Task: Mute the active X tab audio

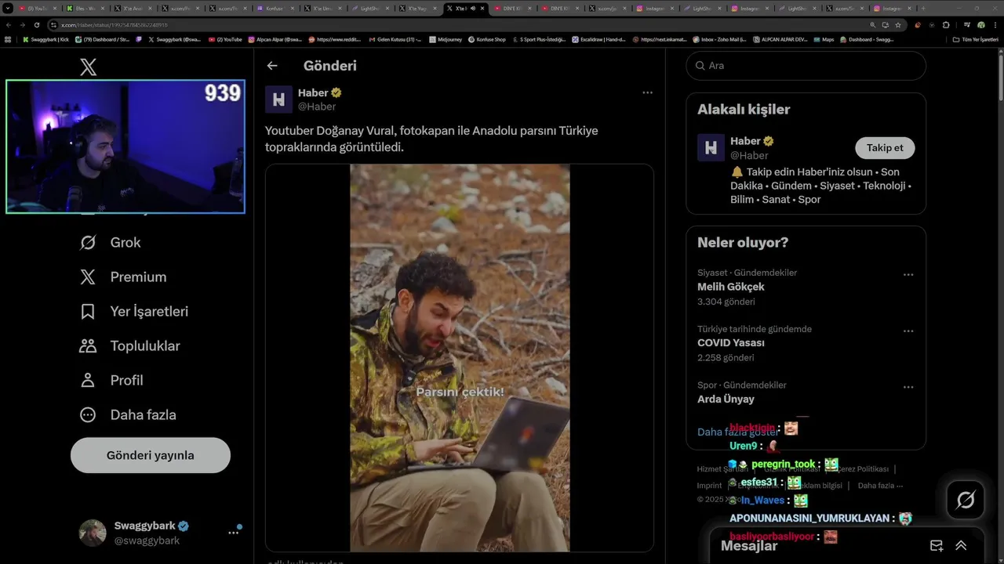Action: (x=473, y=8)
